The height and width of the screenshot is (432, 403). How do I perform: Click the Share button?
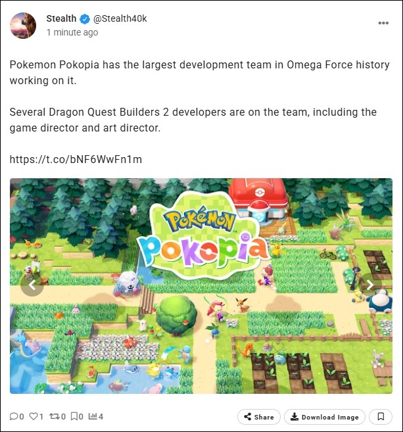click(259, 417)
